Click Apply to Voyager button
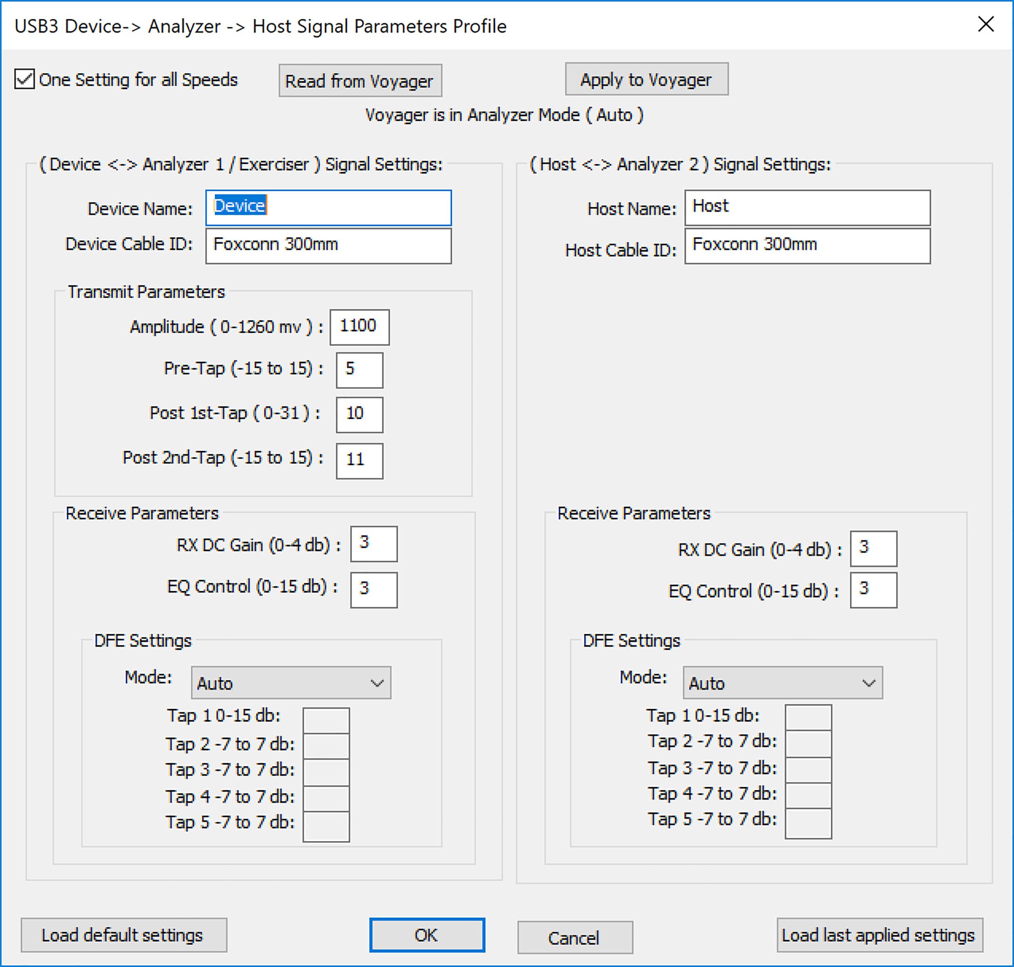Image resolution: width=1014 pixels, height=967 pixels. point(647,79)
